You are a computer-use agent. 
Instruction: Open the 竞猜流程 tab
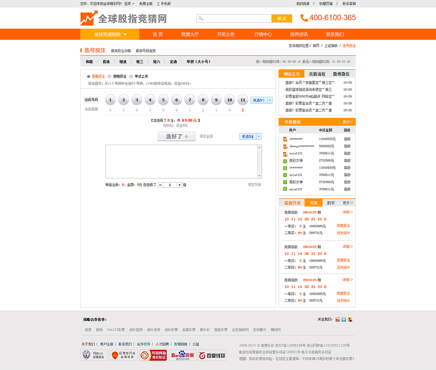pyautogui.click(x=317, y=74)
